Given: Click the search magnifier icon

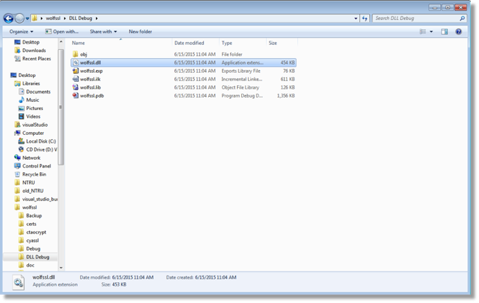Looking at the screenshot, I should point(462,19).
